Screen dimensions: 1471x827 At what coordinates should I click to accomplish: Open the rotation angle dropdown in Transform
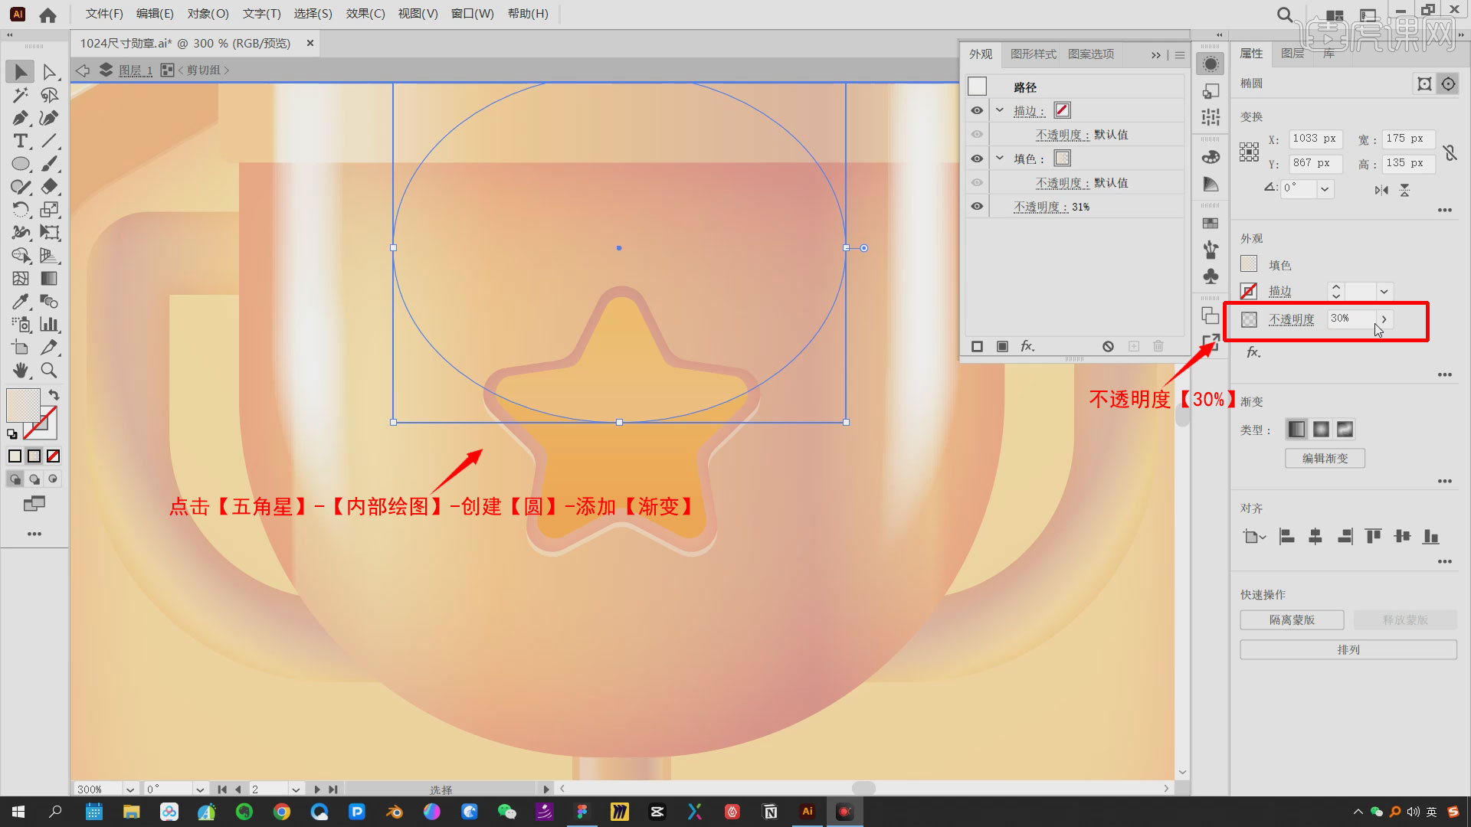point(1325,188)
